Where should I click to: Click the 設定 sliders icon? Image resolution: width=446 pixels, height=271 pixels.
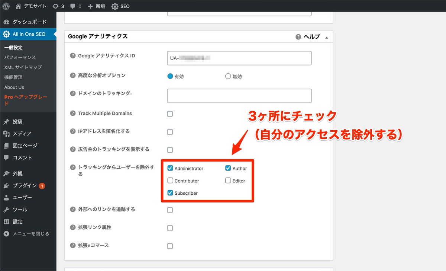click(x=6, y=221)
